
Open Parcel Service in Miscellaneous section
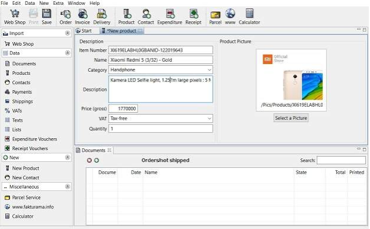[x=23, y=198]
